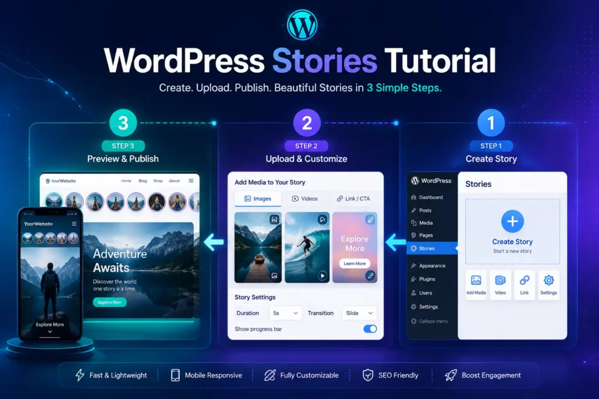Click the 3 Simple Steps text

click(404, 88)
